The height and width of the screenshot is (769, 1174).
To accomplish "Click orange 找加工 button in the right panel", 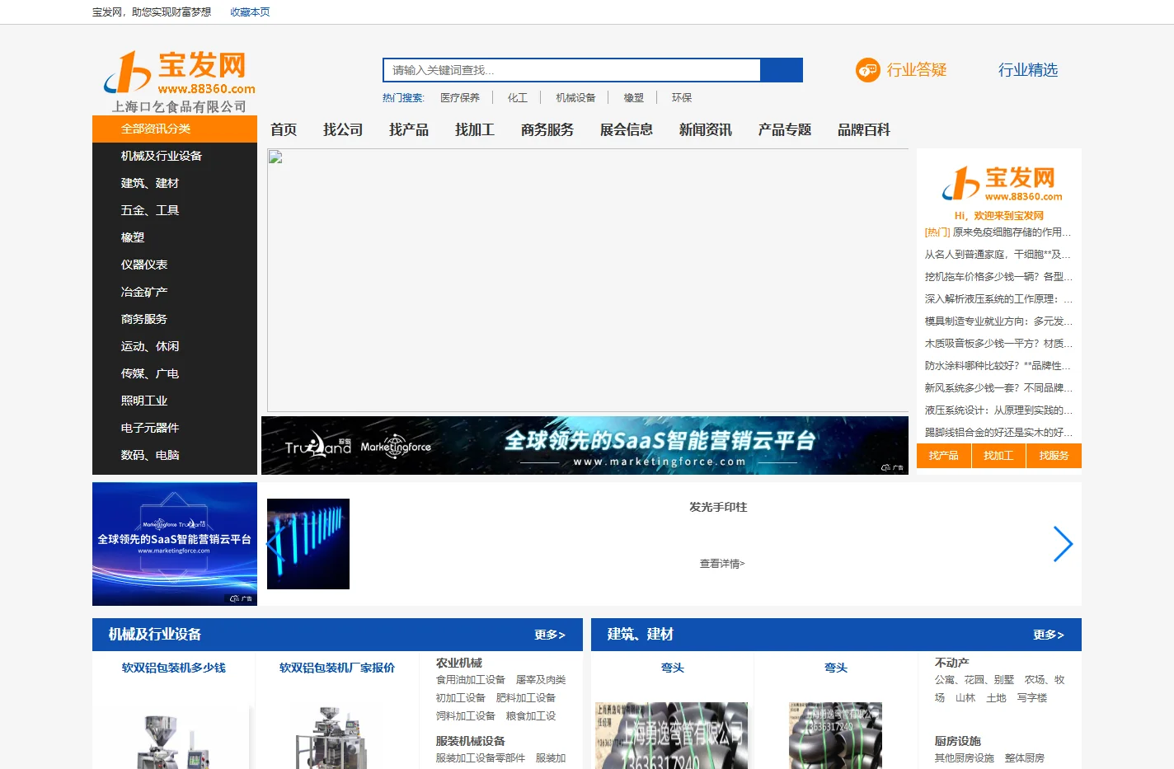I will [x=998, y=456].
